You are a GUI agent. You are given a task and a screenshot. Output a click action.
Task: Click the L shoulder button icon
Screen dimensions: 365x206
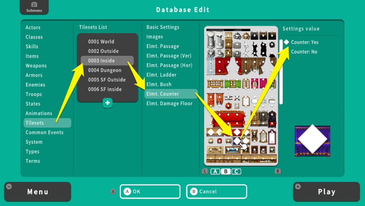point(205,171)
